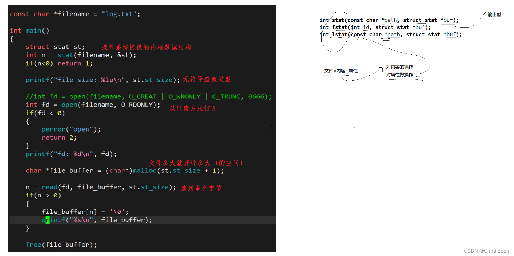Click the malloc(st.st_size + 1) line
This screenshot has height=256, width=514.
coord(125,171)
